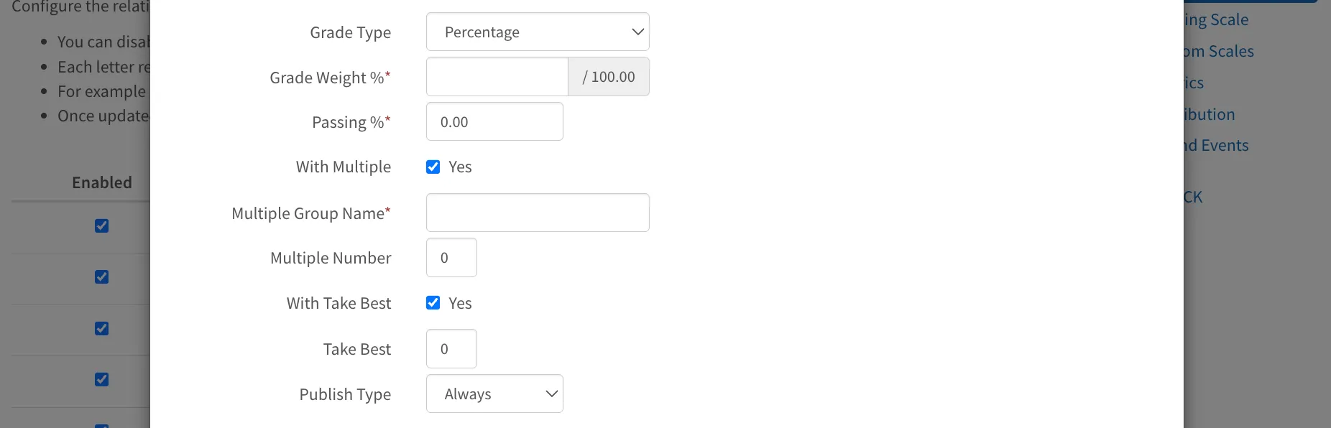Toggle the third Enabled column checkbox
This screenshot has width=1331, height=428.
(x=102, y=328)
